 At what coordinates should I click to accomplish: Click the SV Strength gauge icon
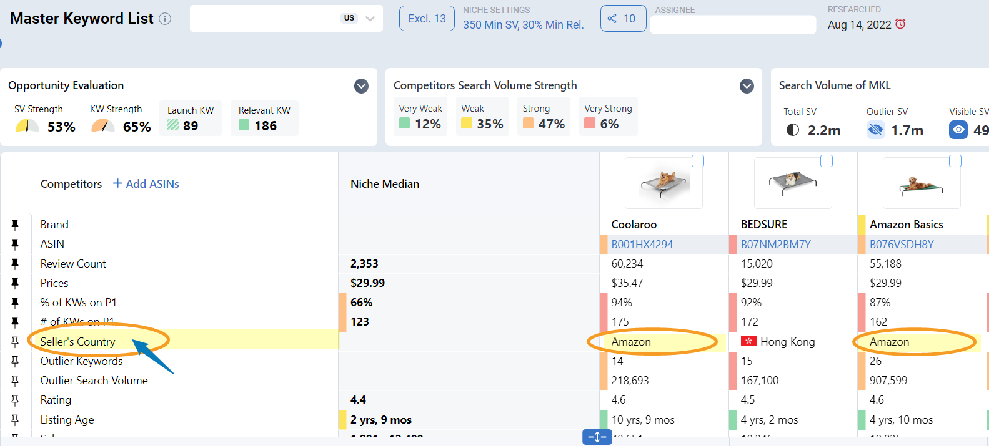point(27,126)
